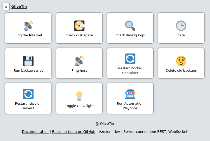Run the Check disk space action button

[79, 35]
